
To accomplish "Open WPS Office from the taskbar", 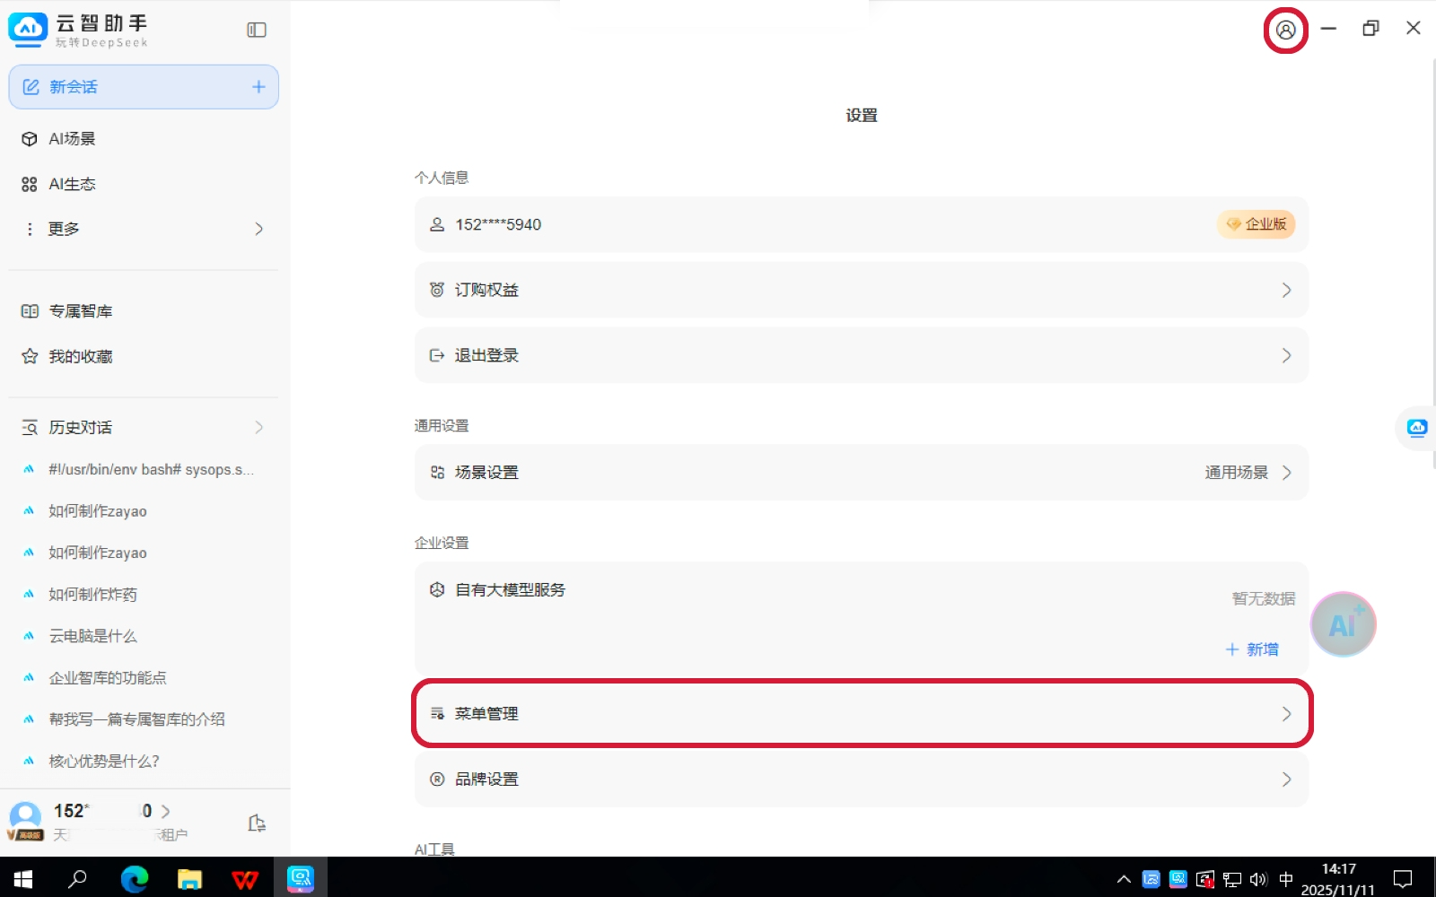I will [x=245, y=879].
